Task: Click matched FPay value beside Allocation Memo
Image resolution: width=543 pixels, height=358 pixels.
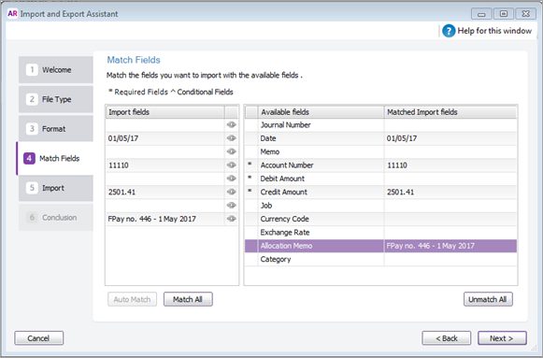Action: (x=450, y=246)
